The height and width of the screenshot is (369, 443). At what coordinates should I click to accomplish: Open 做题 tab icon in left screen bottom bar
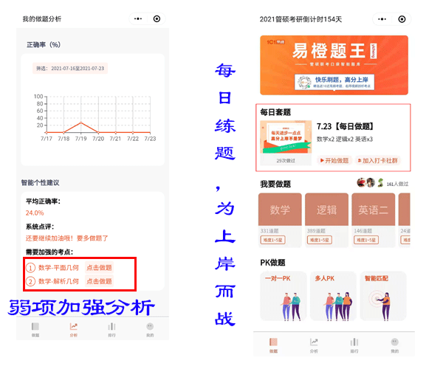(35, 327)
